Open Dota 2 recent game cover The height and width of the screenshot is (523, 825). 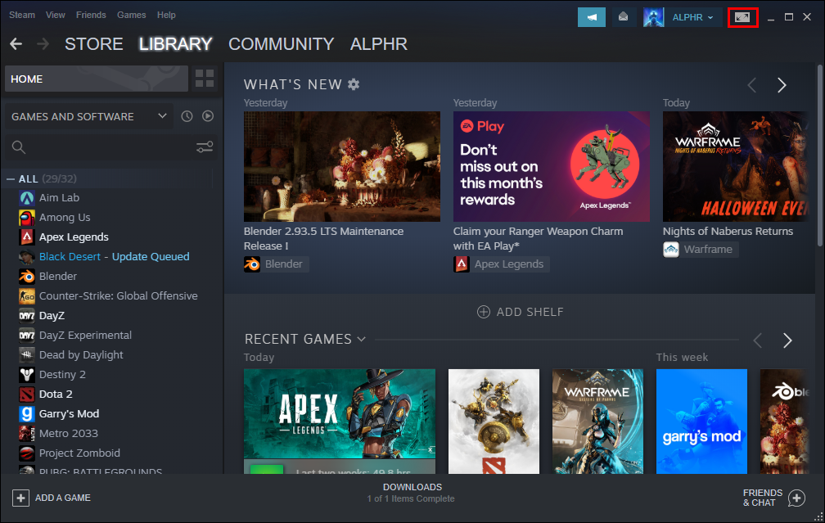click(x=494, y=422)
